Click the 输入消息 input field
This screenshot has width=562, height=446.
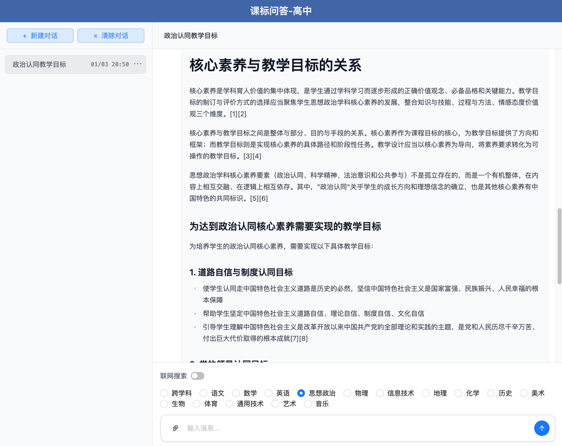click(289, 428)
